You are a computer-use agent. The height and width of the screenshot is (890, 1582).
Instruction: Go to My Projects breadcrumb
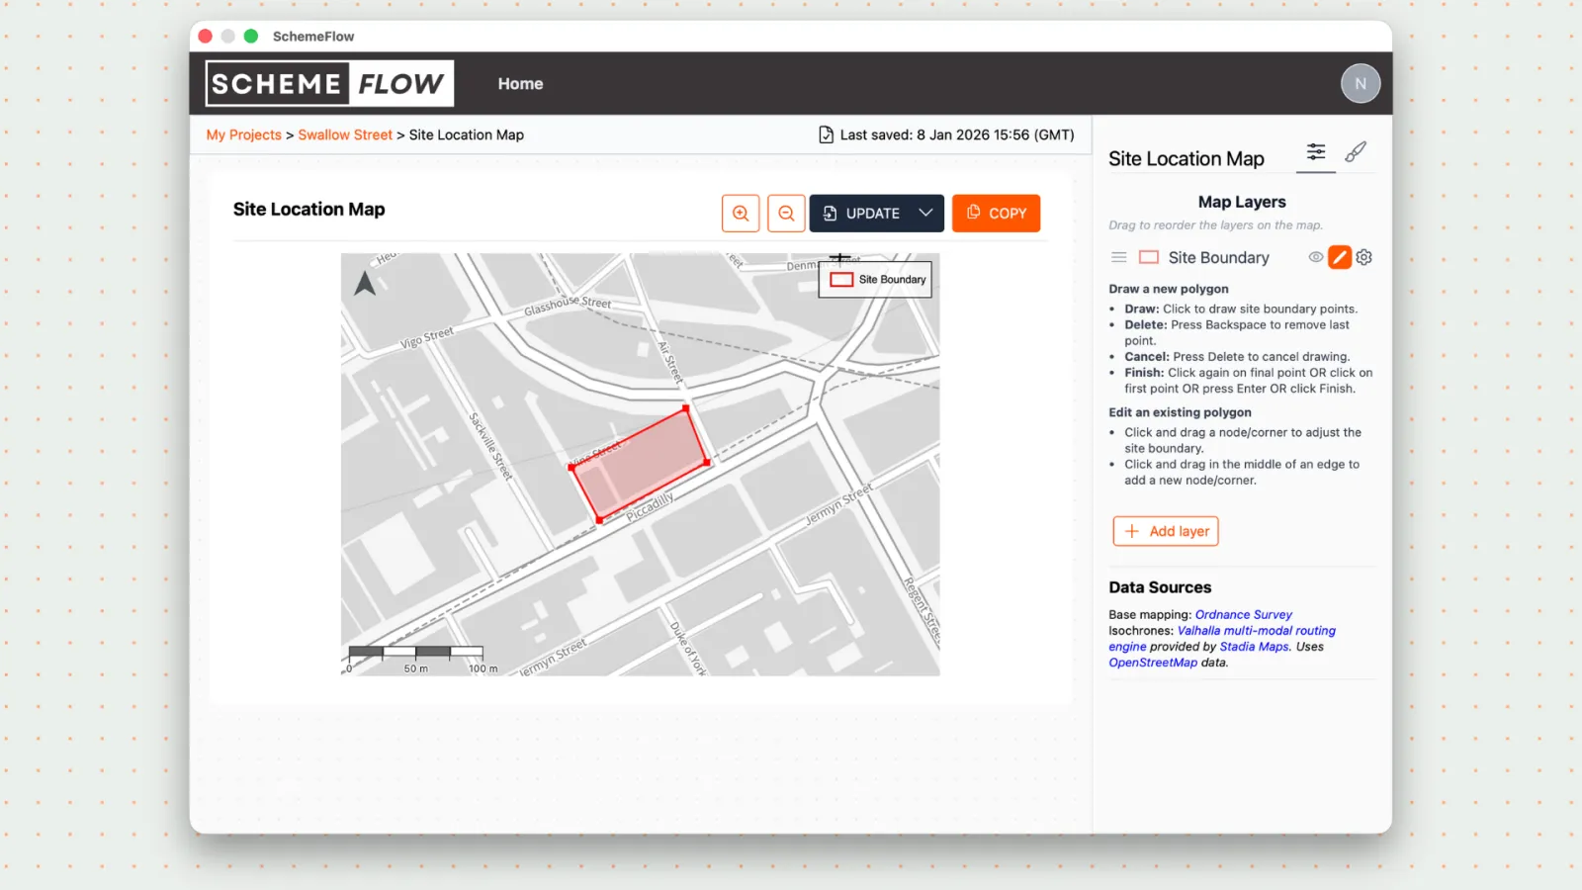pos(243,134)
